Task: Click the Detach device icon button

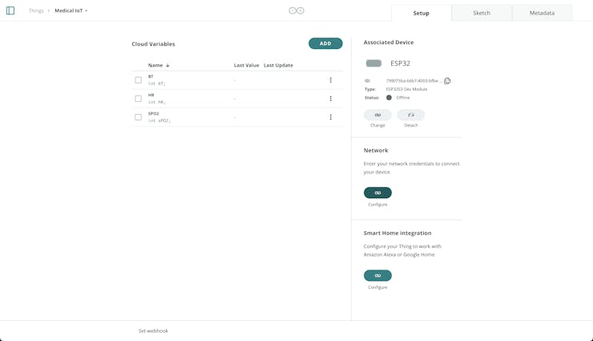Action: pos(411,115)
